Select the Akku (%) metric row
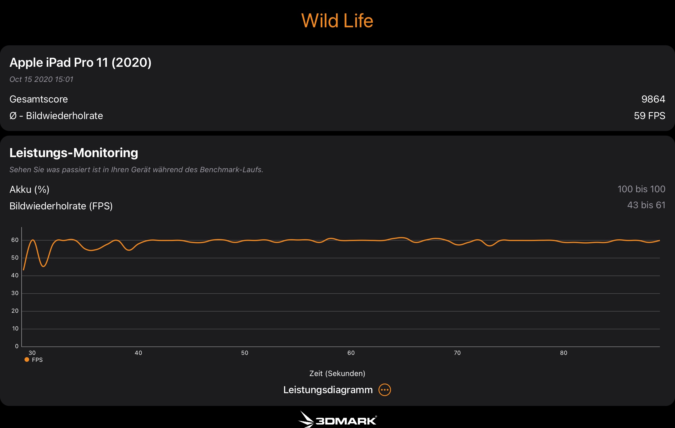The width and height of the screenshot is (675, 428). (29, 189)
